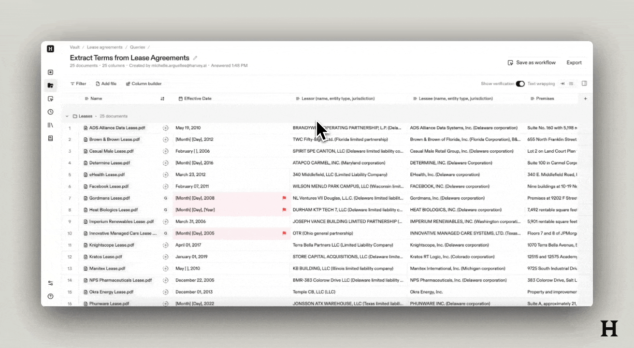The width and height of the screenshot is (634, 348).
Task: Add a new column with the plus icon
Action: tap(585, 99)
